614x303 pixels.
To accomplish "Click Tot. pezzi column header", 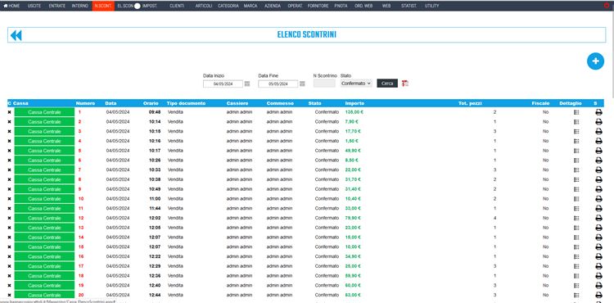I will click(470, 103).
